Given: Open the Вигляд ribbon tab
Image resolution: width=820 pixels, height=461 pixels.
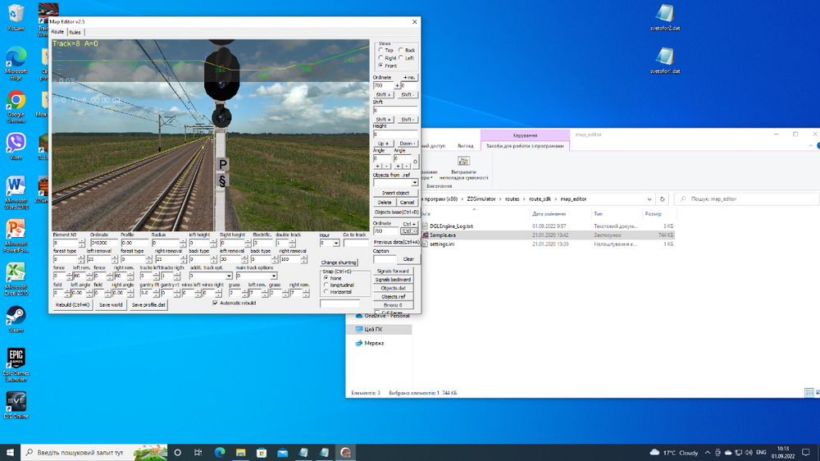Looking at the screenshot, I should click(465, 146).
